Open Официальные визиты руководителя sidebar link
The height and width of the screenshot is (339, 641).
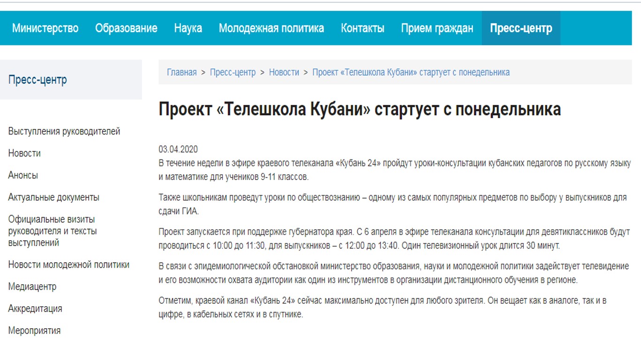pos(53,231)
